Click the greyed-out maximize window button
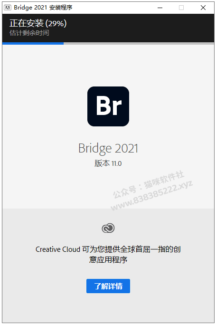Screen dimensions: 216x325 181,8
